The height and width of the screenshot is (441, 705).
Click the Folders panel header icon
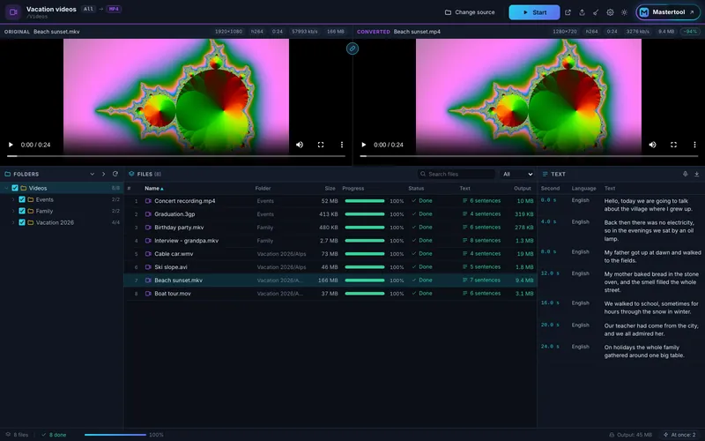(x=8, y=174)
